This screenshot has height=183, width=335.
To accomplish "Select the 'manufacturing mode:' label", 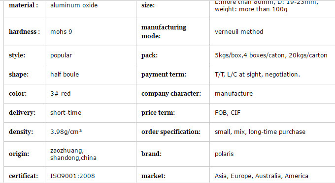I will tap(164, 31).
